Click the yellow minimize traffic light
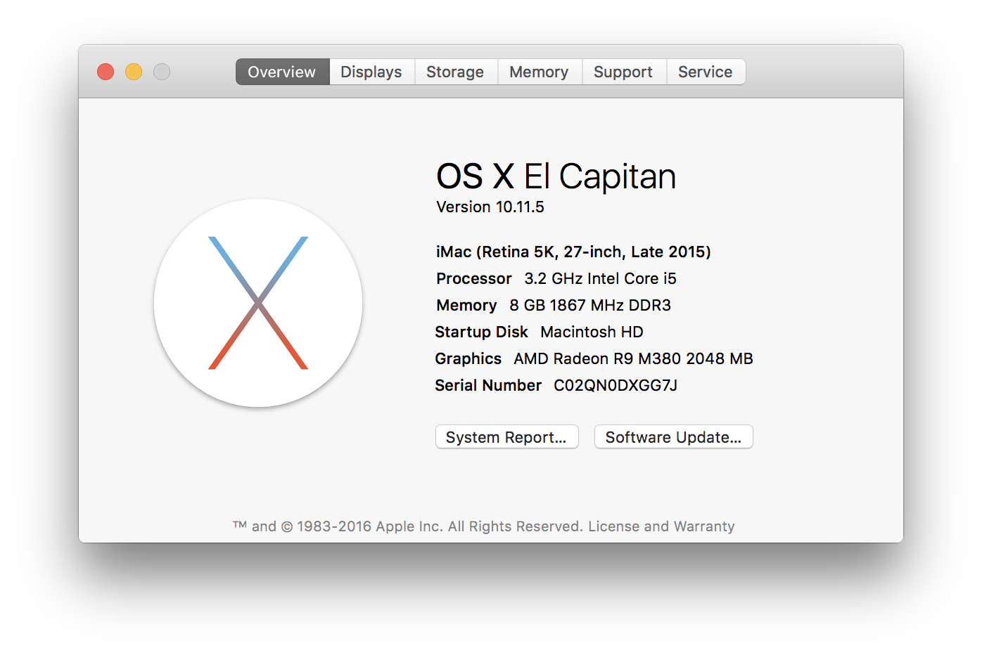 [133, 71]
